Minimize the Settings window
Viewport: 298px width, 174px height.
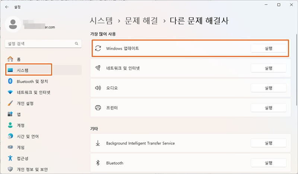click(x=266, y=5)
